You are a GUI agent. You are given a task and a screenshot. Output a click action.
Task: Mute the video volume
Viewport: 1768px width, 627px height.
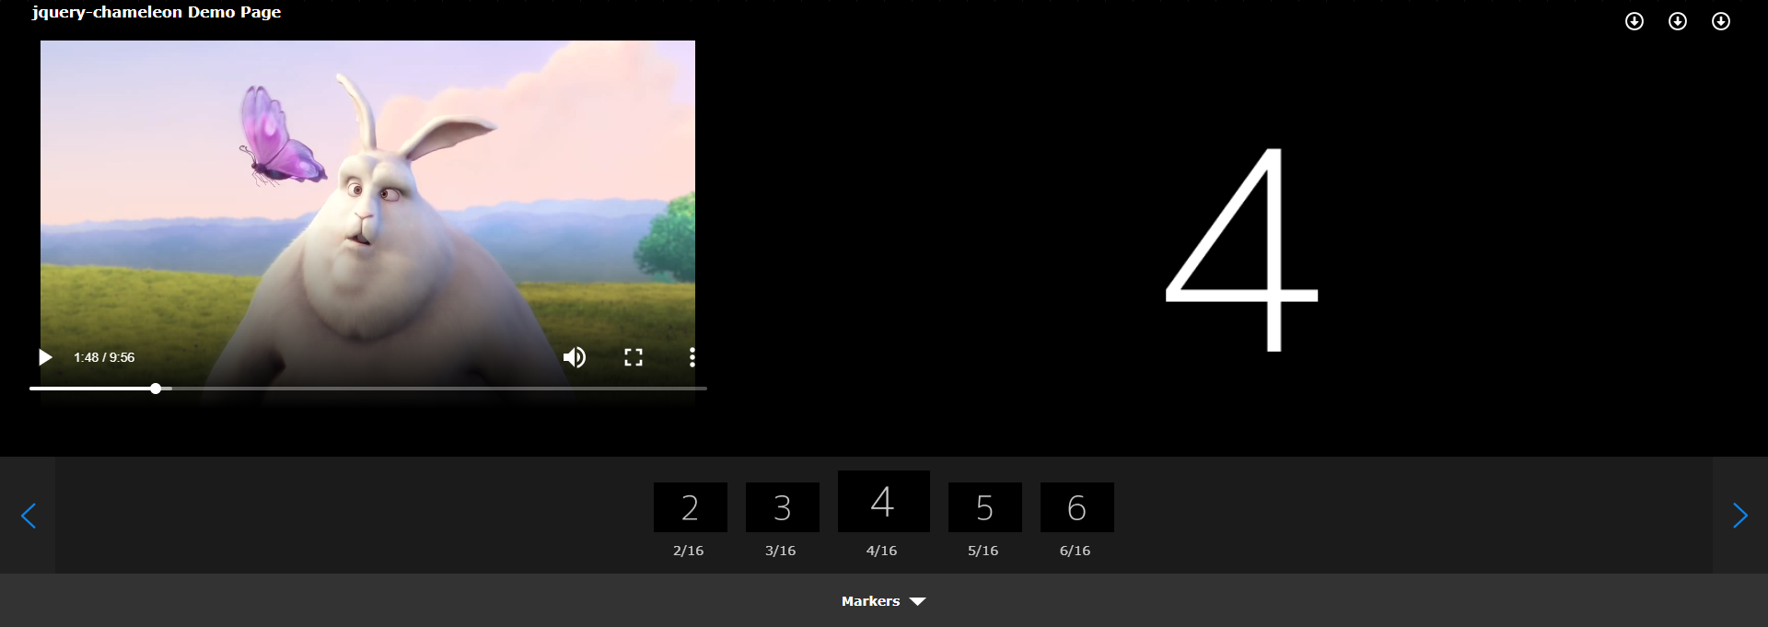pyautogui.click(x=574, y=357)
